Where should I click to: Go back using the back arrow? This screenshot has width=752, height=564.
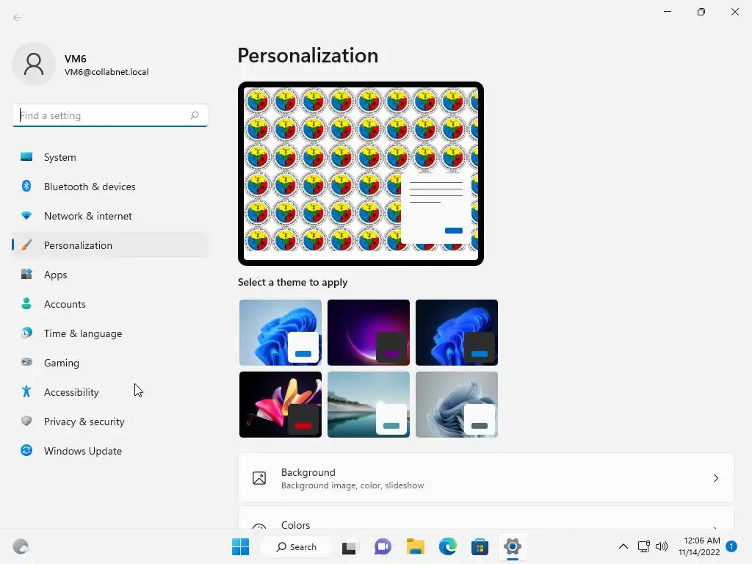pyautogui.click(x=18, y=18)
